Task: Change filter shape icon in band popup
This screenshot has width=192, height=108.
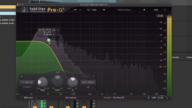Action: pos(40,34)
